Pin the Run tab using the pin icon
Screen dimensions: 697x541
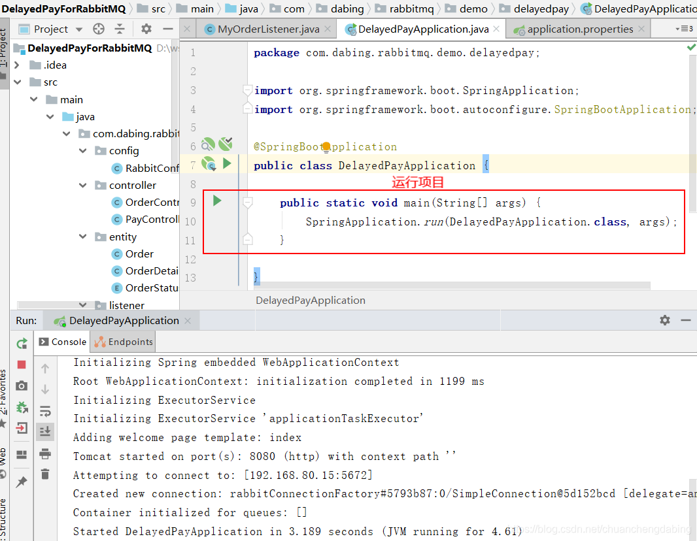coord(22,482)
